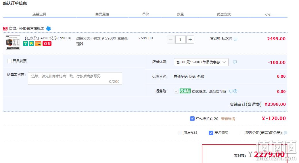The height and width of the screenshot is (163, 299).
Task: Click the store discount amount -100.00
Action: click(x=277, y=62)
